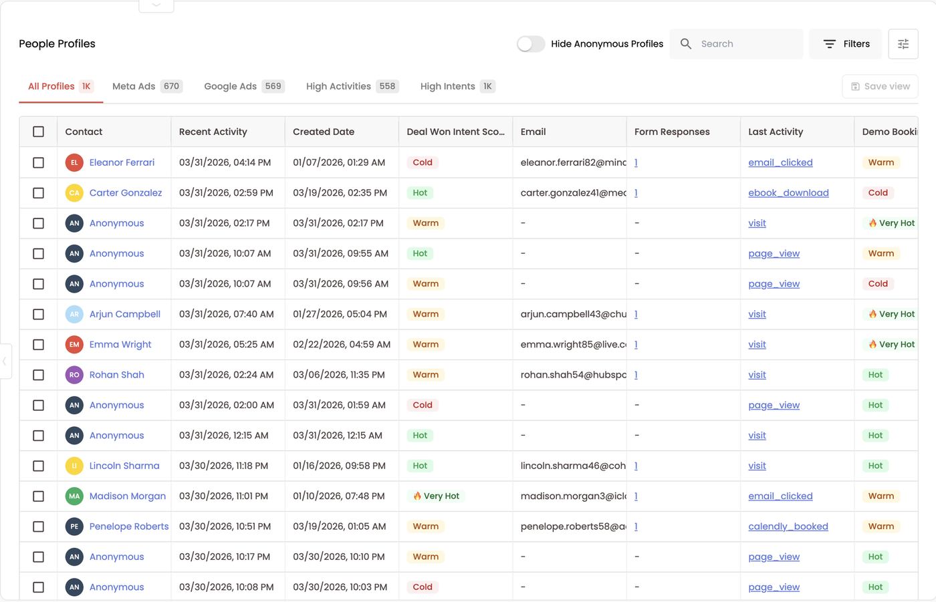
Task: Click Rohan Shah's RO avatar
Action: point(74,375)
